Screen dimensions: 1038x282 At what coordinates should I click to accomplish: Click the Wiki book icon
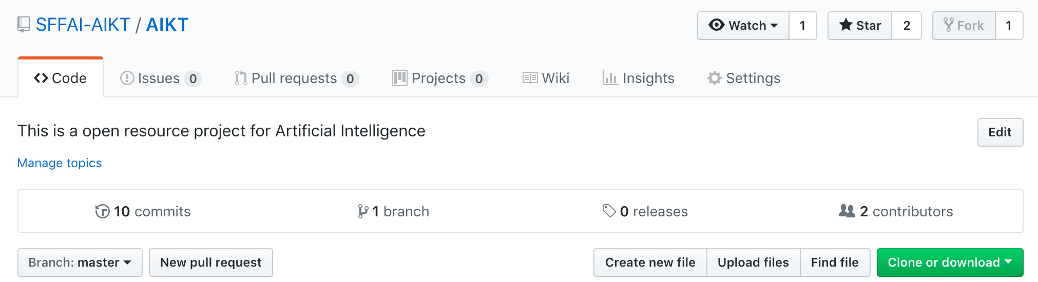click(x=530, y=78)
